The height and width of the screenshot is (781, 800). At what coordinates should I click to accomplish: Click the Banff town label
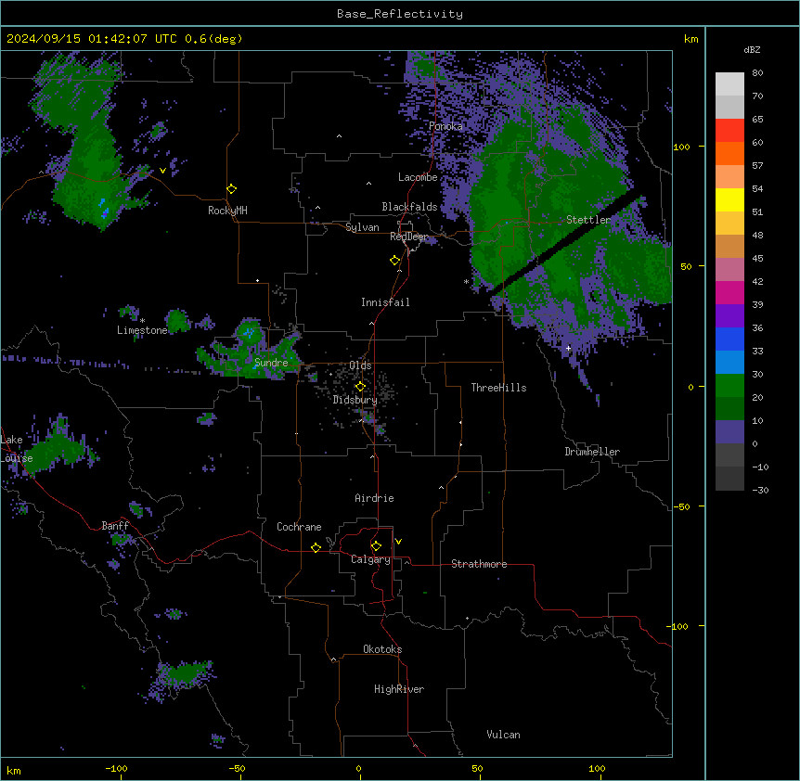pos(115,526)
